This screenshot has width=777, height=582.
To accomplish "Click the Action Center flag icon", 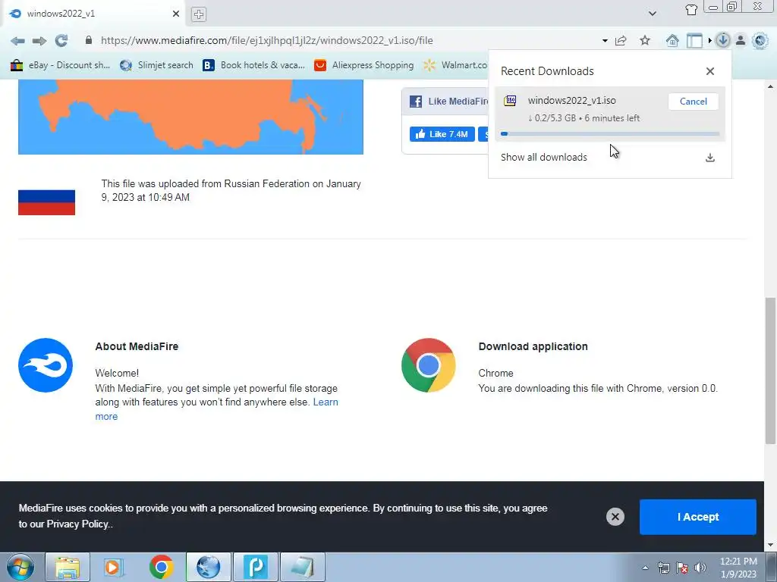I will tap(682, 568).
